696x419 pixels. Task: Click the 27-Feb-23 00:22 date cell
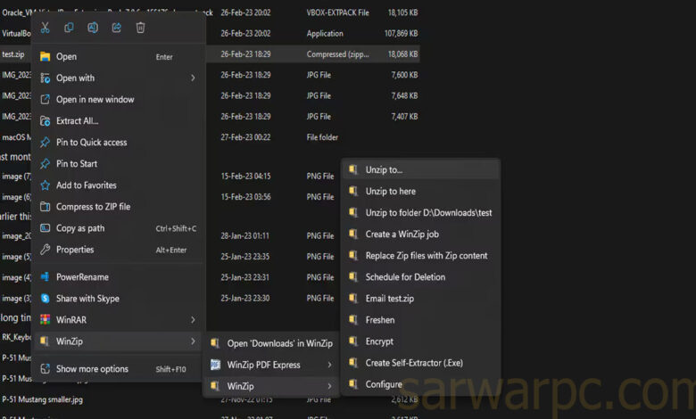coord(245,137)
